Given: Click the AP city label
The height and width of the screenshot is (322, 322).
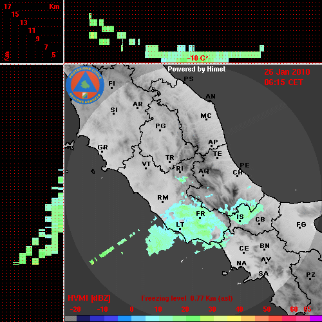Looking at the screenshot, I should (213, 142).
